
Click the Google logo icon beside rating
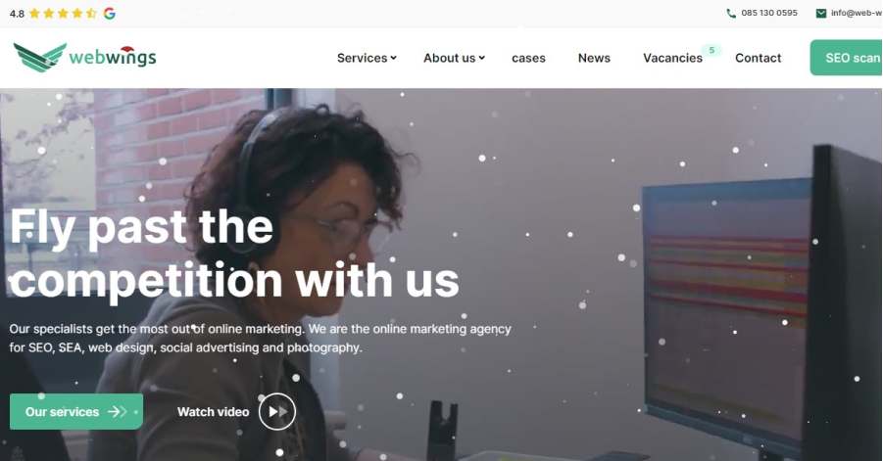pyautogui.click(x=109, y=14)
